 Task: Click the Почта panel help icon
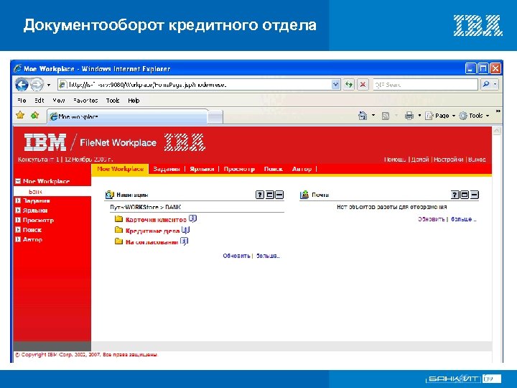(x=455, y=195)
